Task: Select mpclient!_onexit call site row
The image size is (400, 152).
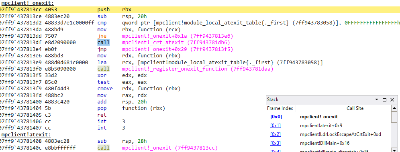Action: pyautogui.click(x=319, y=117)
